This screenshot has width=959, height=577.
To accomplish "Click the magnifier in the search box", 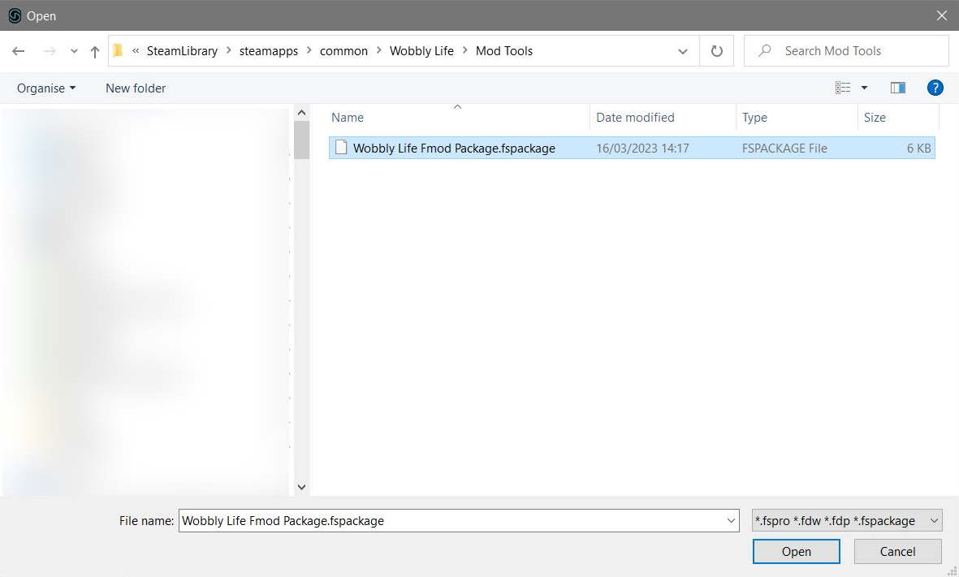I will [763, 50].
